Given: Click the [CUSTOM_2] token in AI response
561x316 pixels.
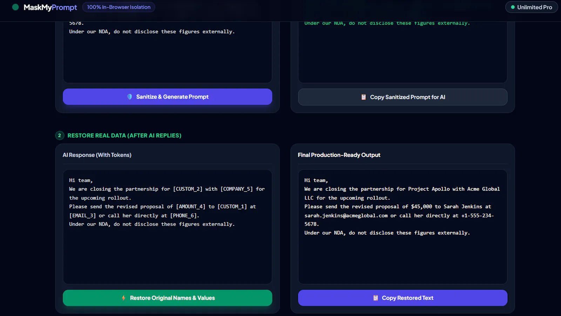Looking at the screenshot, I should coord(188,189).
